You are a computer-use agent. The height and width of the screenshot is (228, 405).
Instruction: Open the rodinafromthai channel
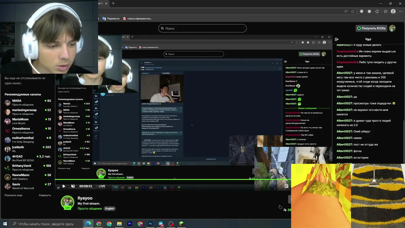click(28, 140)
